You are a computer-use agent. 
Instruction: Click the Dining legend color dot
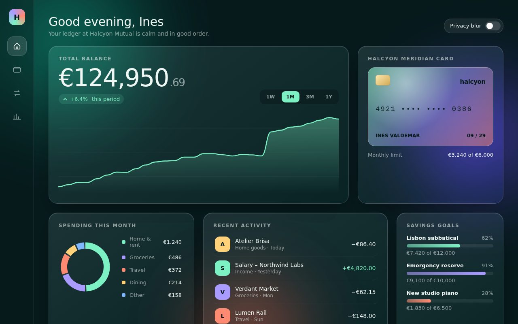[x=124, y=283]
